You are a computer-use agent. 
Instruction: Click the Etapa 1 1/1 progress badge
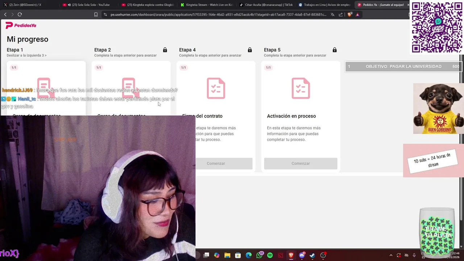(x=14, y=67)
